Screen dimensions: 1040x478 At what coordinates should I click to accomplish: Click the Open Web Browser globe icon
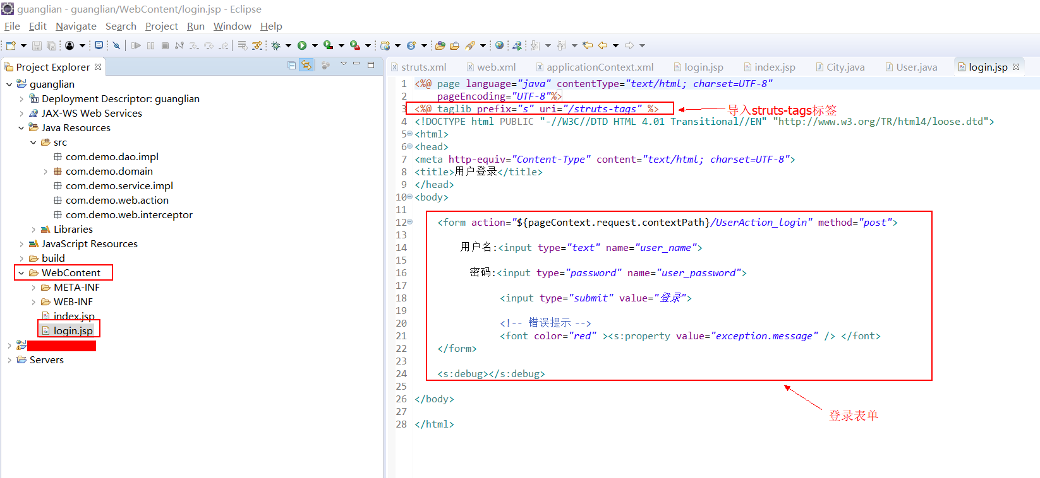tap(499, 45)
